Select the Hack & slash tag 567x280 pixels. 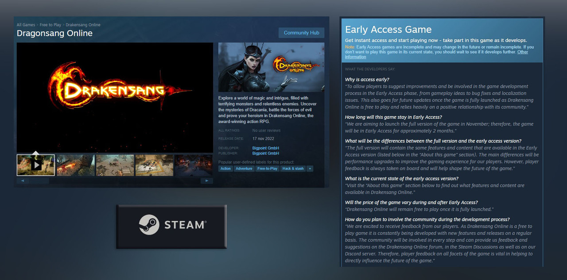pos(293,169)
